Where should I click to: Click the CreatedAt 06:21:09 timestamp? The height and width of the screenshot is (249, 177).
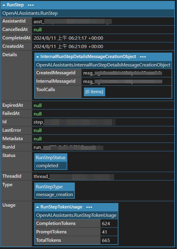click(68, 47)
